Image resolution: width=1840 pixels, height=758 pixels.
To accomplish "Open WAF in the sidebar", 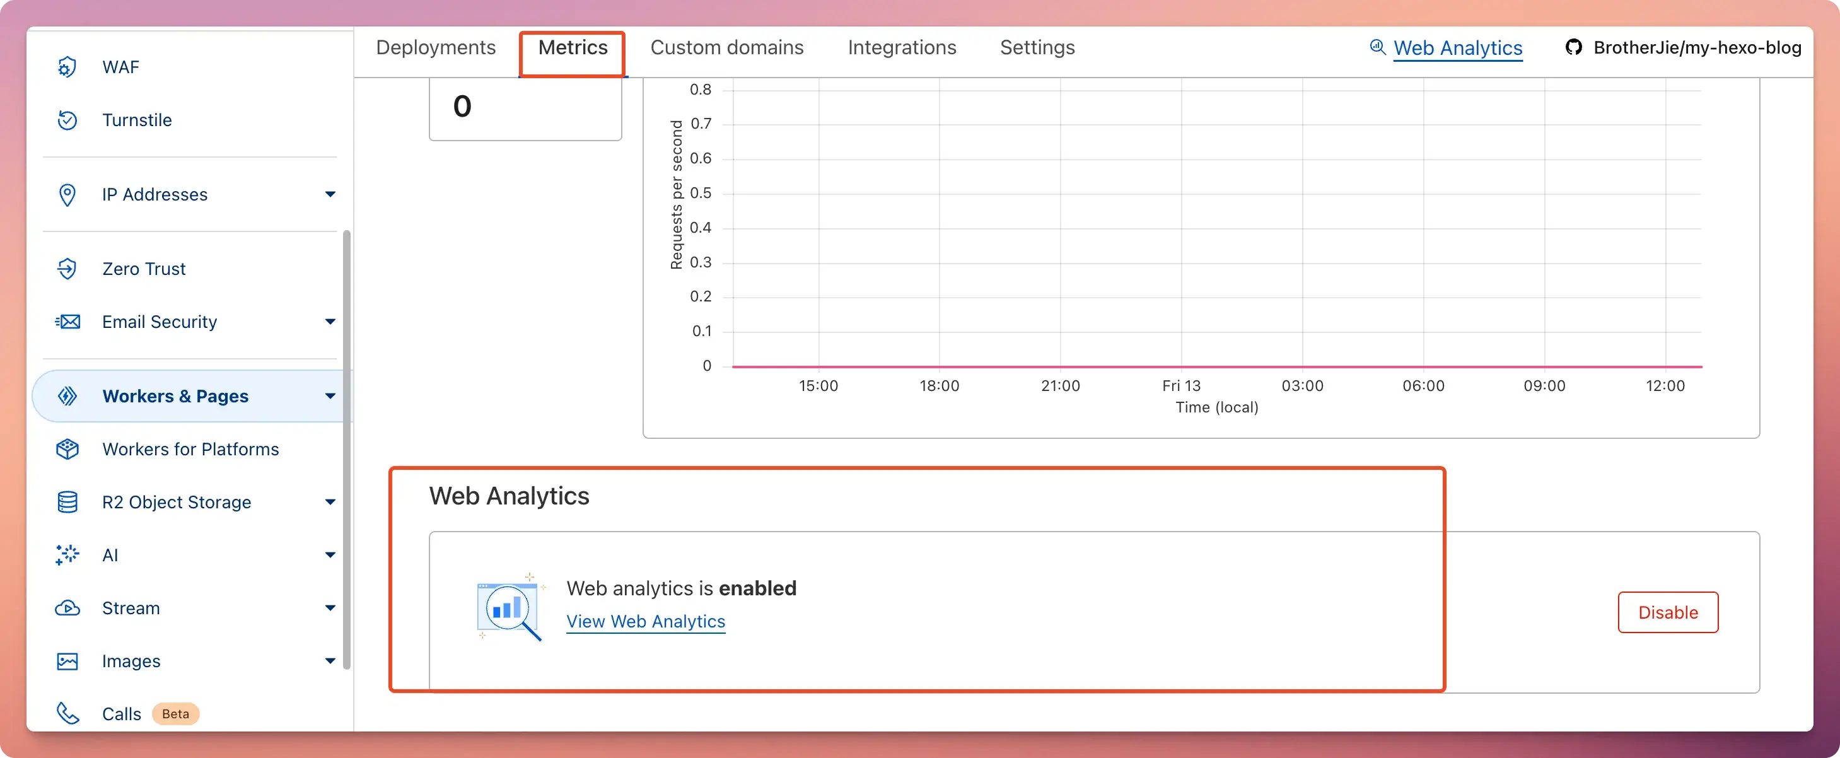I will point(120,67).
